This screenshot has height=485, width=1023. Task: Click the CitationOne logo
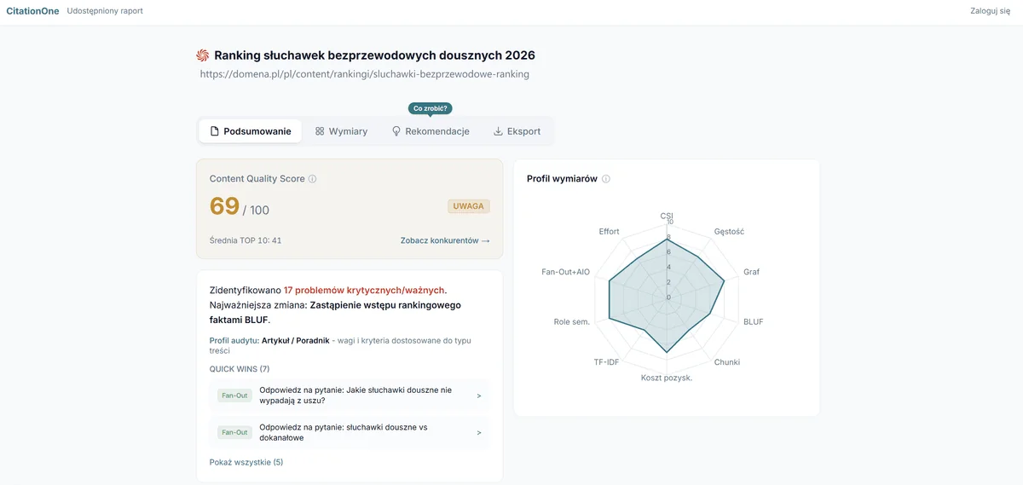coord(32,11)
